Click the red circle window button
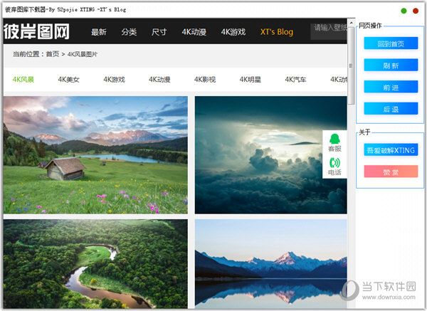427x311 pixels. (416, 11)
